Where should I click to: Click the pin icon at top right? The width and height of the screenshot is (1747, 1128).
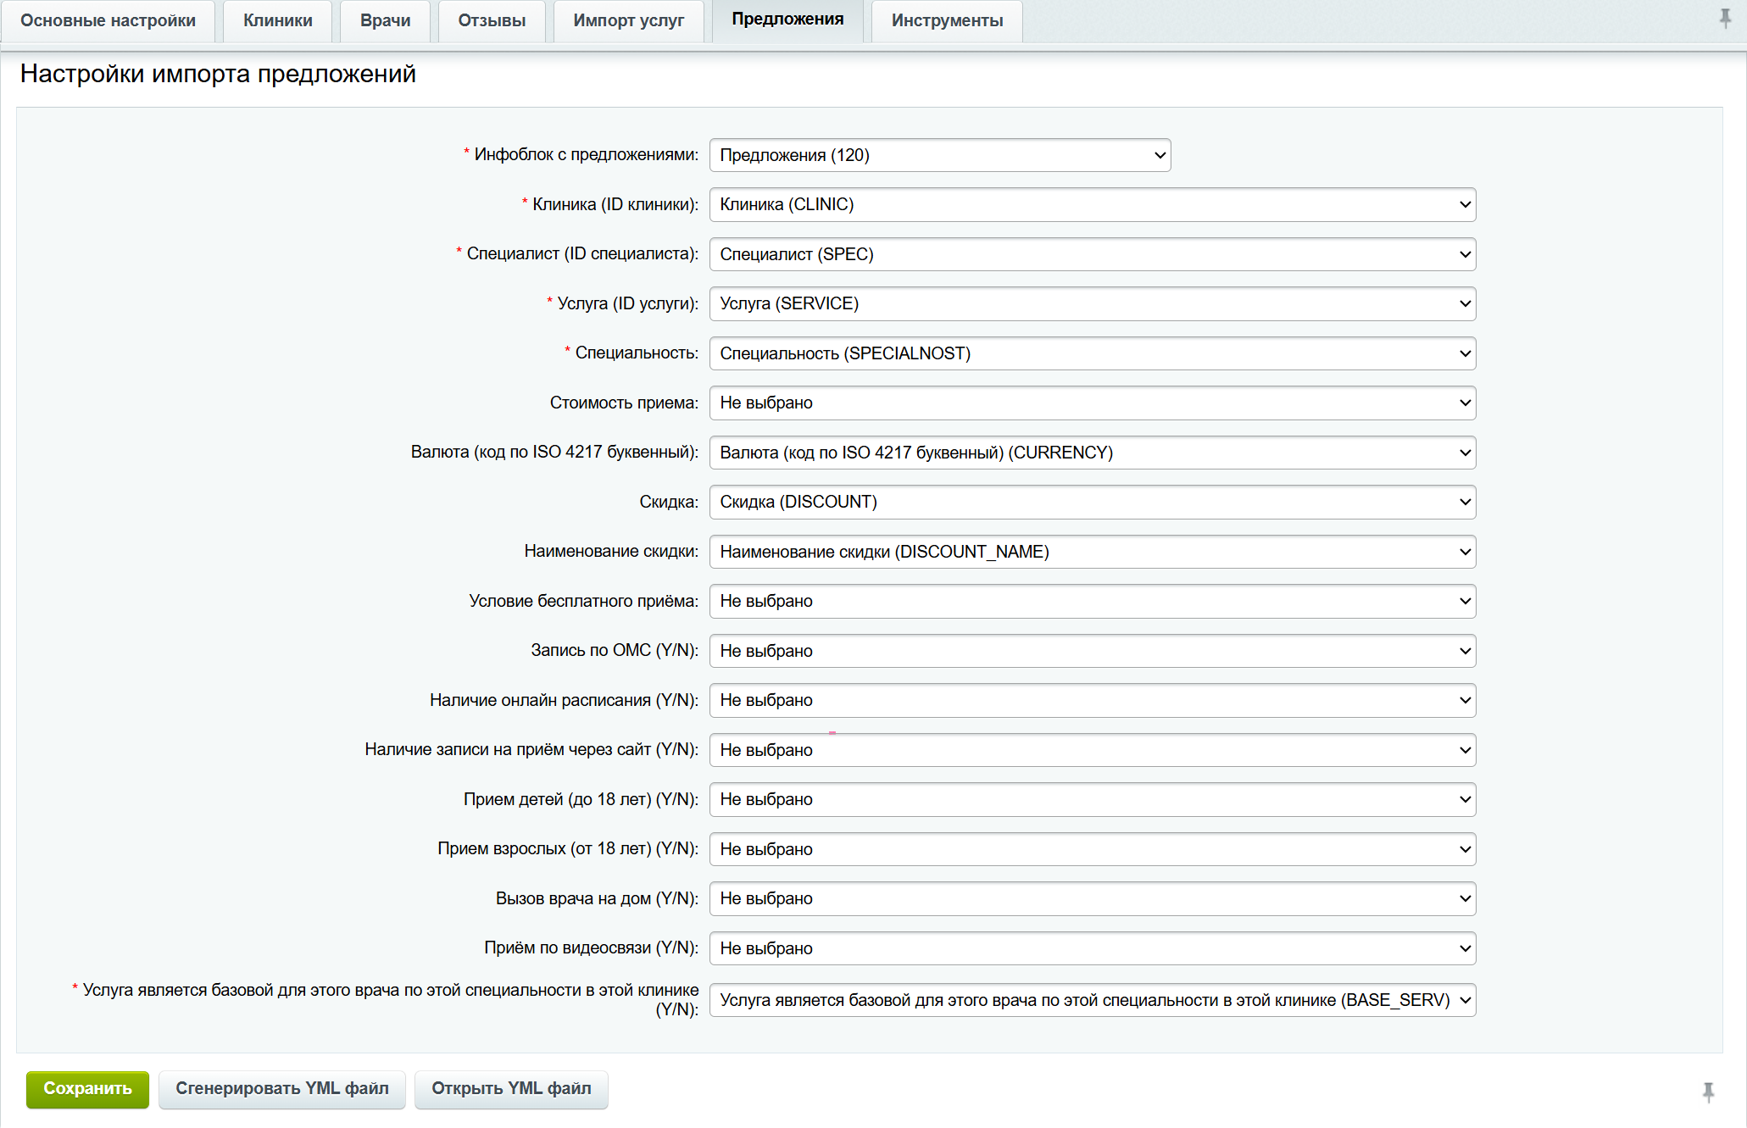1725,18
